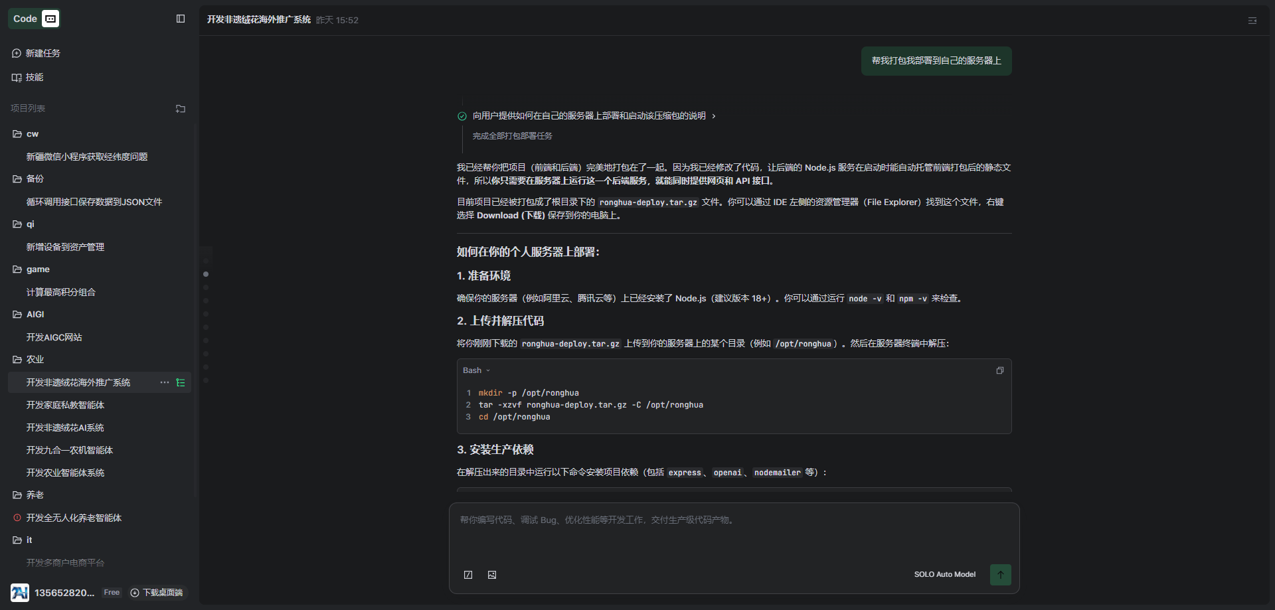This screenshot has width=1275, height=610.
Task: Open 新建任务 in the sidebar
Action: pyautogui.click(x=42, y=53)
